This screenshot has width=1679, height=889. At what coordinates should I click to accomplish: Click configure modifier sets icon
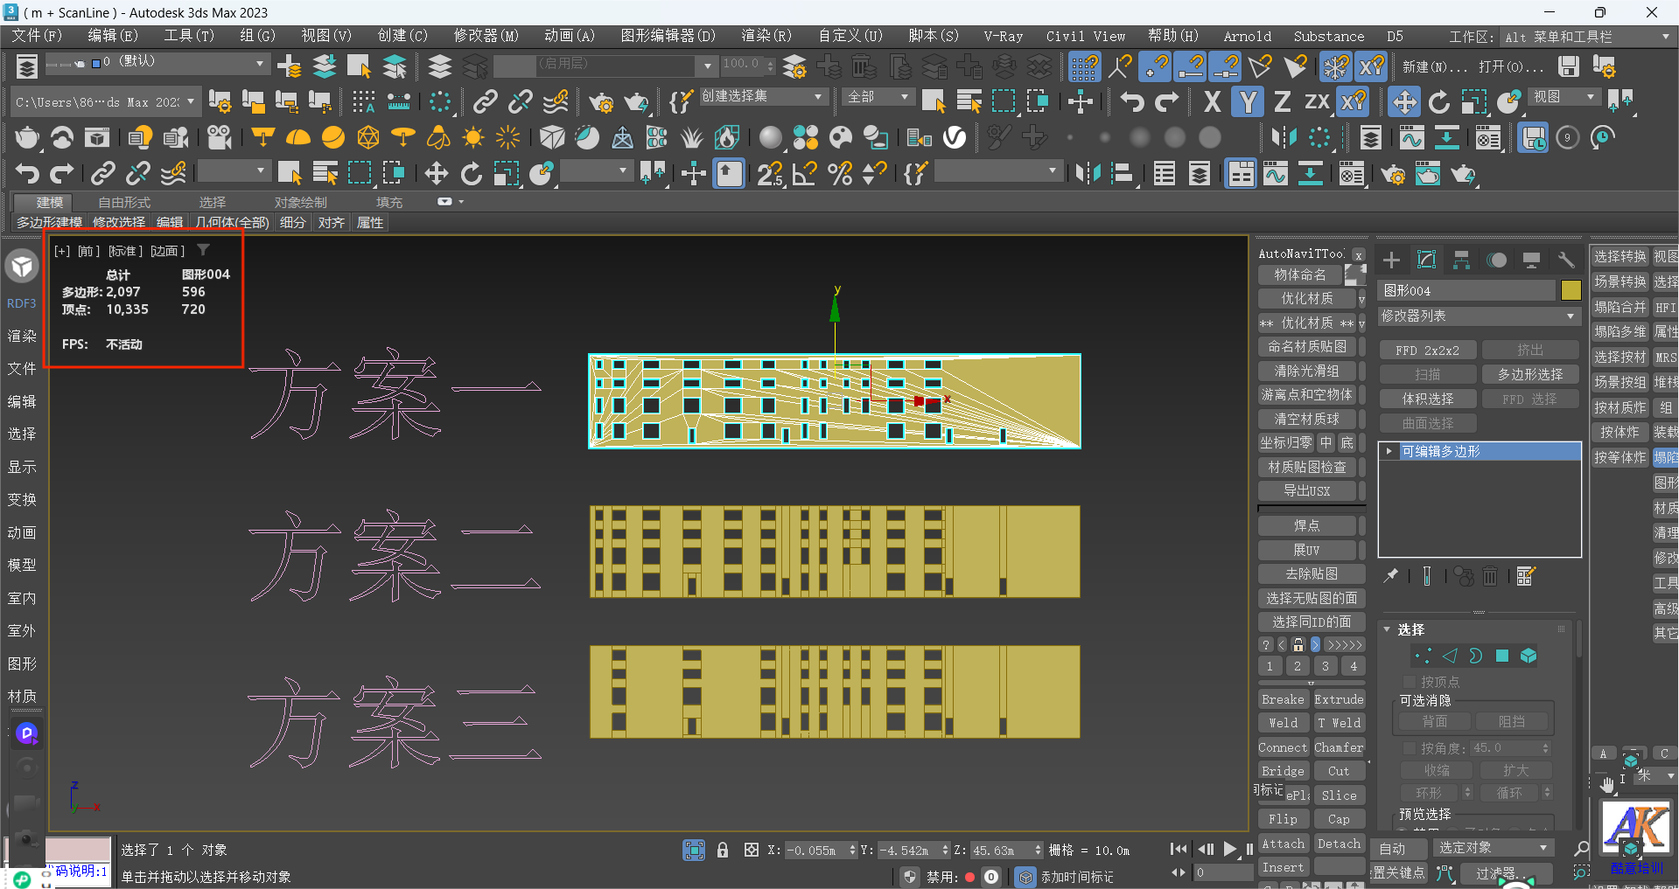[x=1526, y=576]
